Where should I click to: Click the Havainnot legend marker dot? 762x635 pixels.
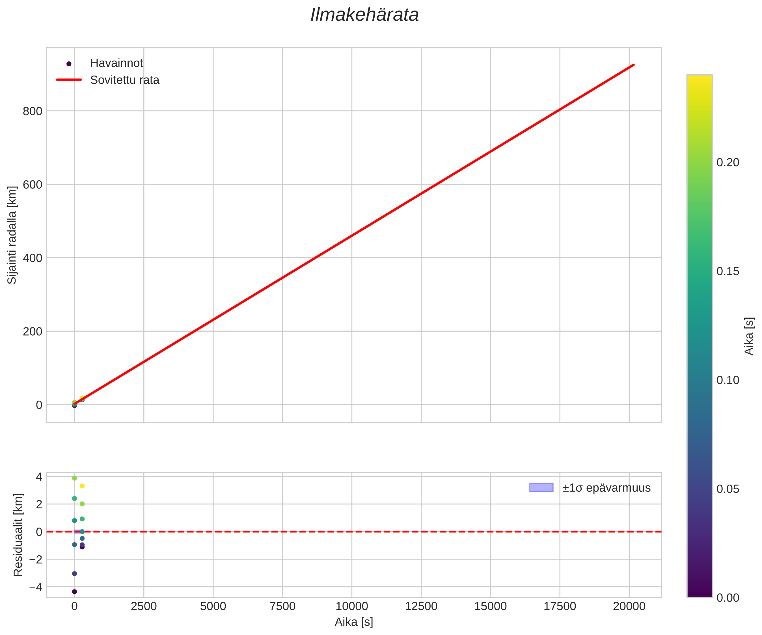(69, 64)
